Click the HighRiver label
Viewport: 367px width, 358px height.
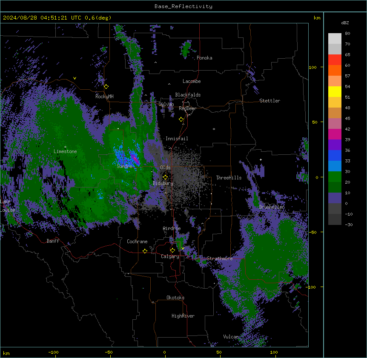pyautogui.click(x=183, y=316)
